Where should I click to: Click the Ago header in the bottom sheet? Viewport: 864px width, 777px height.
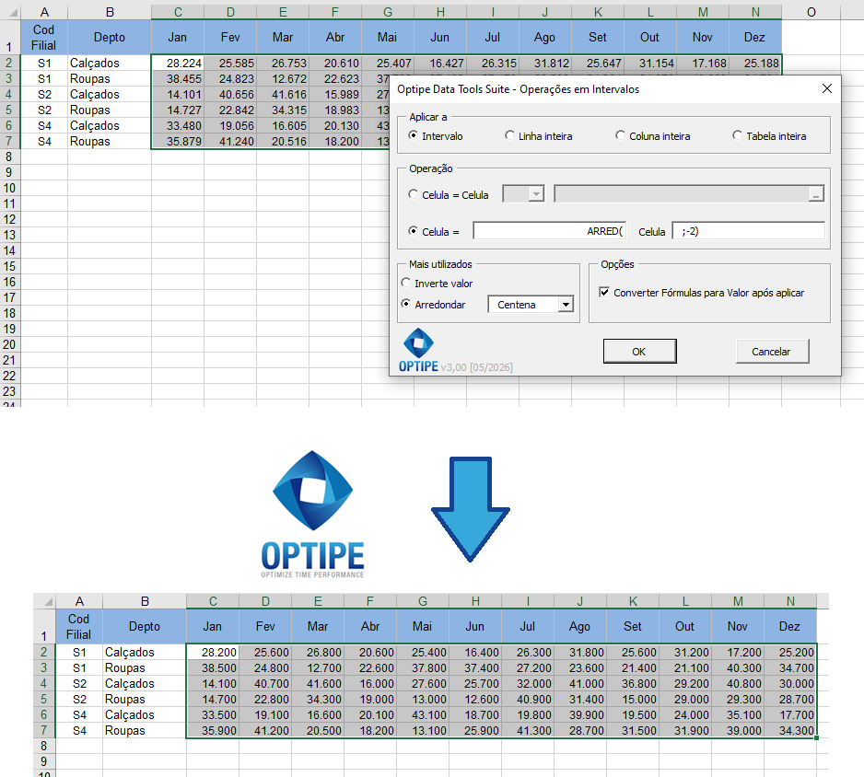tap(580, 626)
